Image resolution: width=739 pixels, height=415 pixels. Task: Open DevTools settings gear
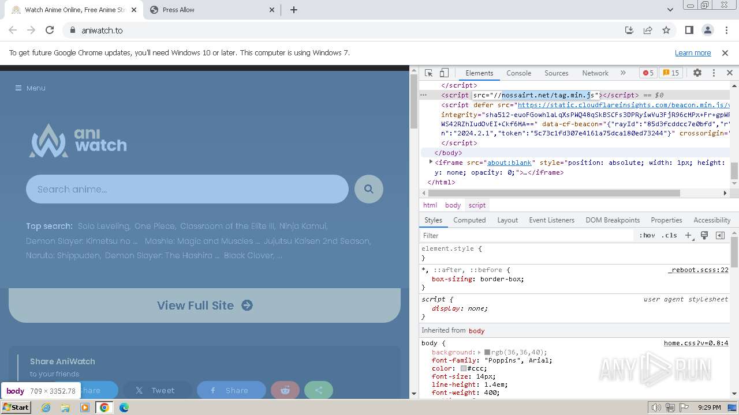coord(697,73)
